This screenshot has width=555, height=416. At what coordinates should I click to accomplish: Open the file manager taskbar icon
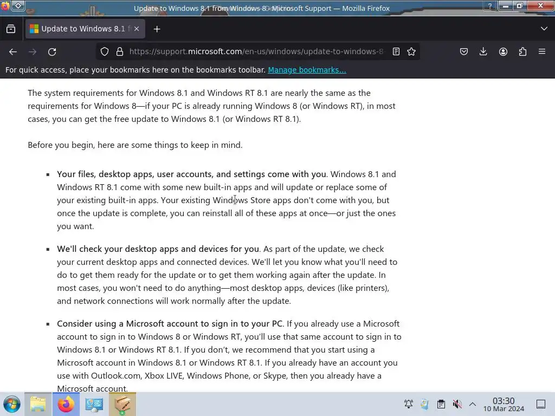click(38, 404)
